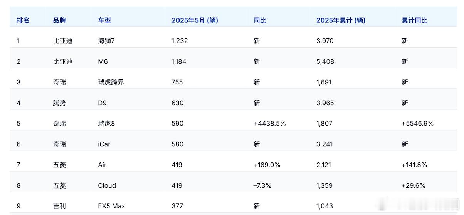
Task: Select the May sales value 580
Action: click(x=178, y=144)
